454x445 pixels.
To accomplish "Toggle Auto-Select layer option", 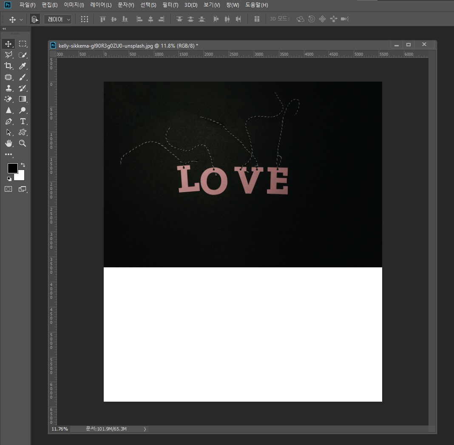I will coord(35,19).
